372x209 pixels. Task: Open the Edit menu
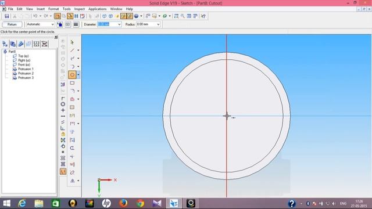19,9
